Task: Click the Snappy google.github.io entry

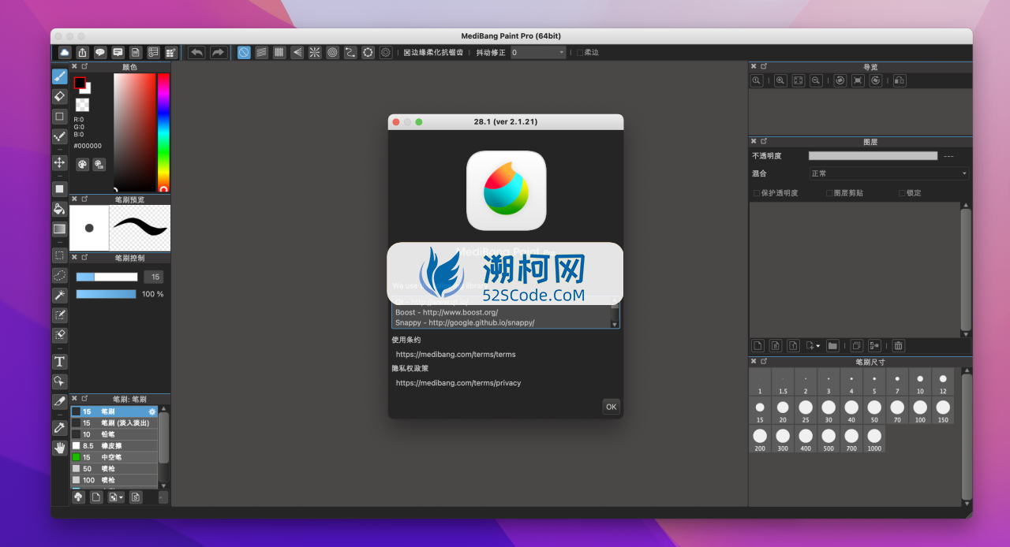Action: click(x=465, y=322)
